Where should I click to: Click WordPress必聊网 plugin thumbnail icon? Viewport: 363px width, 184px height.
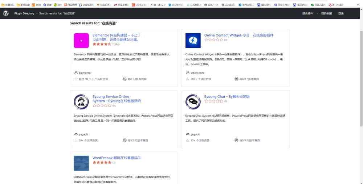pos(81,163)
